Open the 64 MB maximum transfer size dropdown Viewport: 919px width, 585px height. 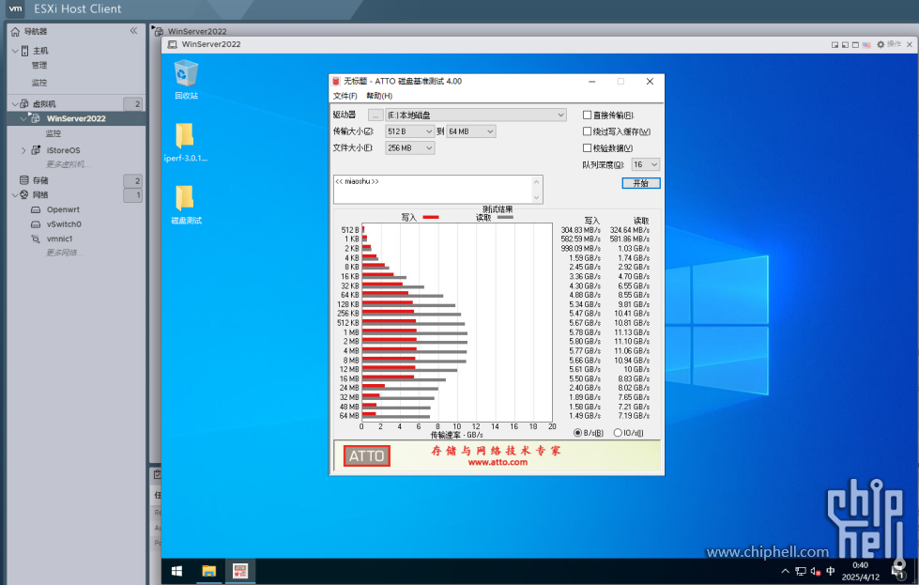[471, 131]
